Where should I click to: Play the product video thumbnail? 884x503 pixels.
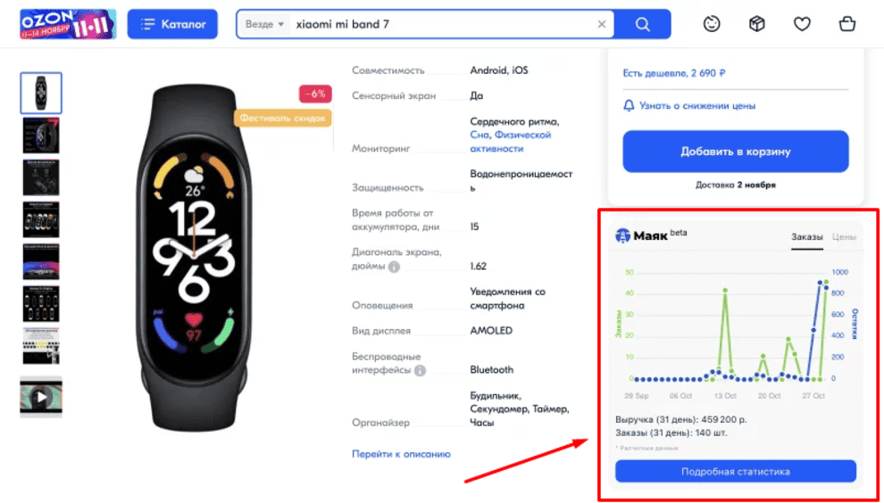click(x=41, y=397)
